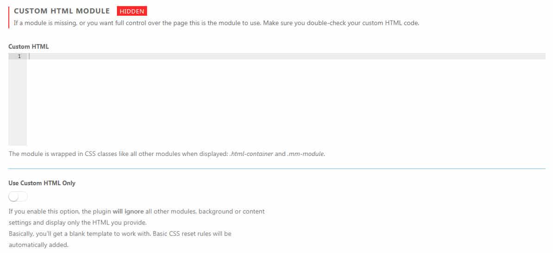Click the red HIDDEN badge

coord(132,11)
